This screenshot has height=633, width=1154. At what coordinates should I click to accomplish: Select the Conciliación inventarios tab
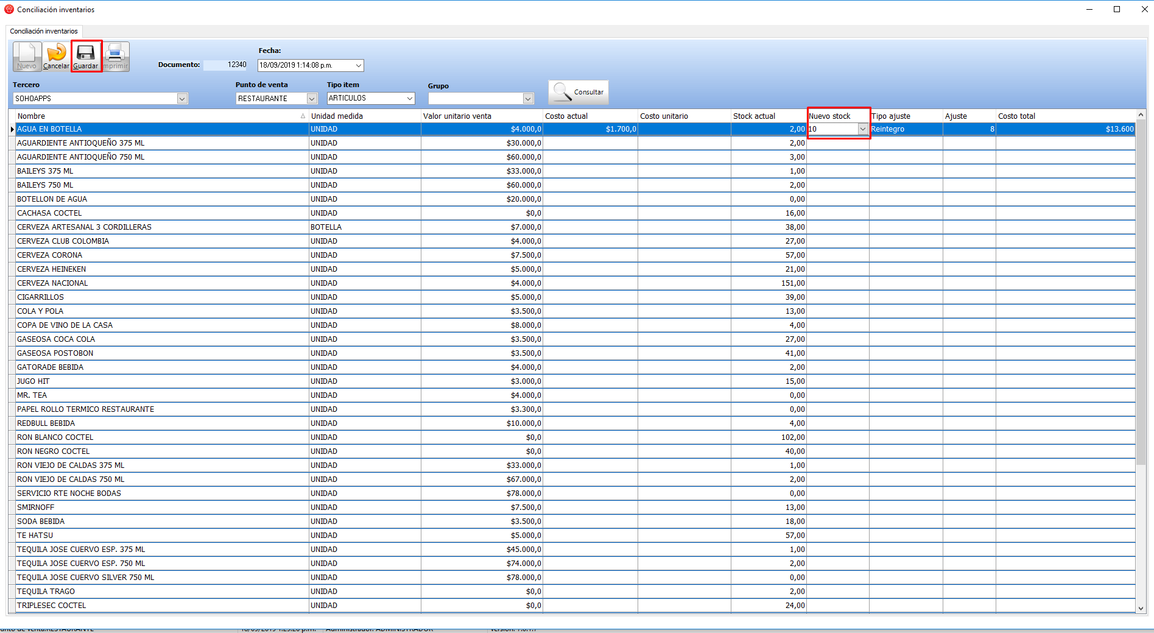pyautogui.click(x=44, y=31)
